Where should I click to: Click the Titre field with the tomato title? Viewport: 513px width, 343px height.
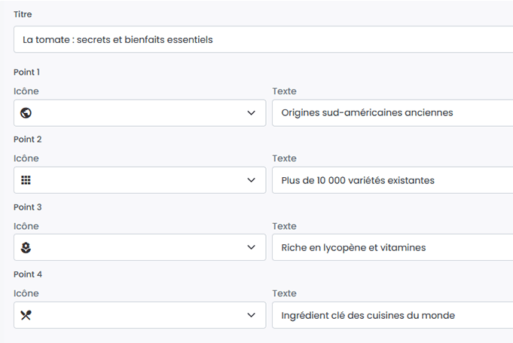[262, 39]
